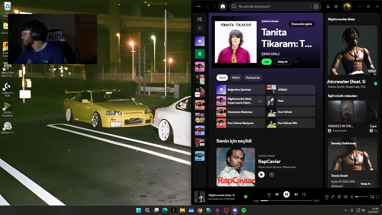Open the 'Yeat' tile
The width and height of the screenshot is (382, 215).
(291, 101)
